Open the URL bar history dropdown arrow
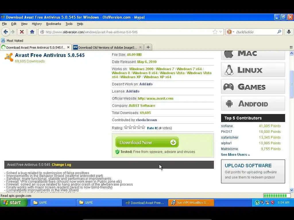This screenshot has width=294, height=220. pos(221,32)
